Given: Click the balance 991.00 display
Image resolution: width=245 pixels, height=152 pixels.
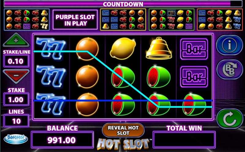Looking at the screenshot, I should pos(62,140).
